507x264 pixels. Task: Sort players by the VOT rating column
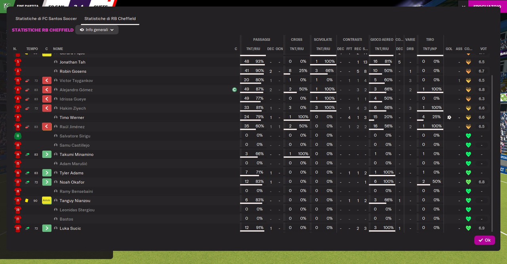pyautogui.click(x=483, y=49)
